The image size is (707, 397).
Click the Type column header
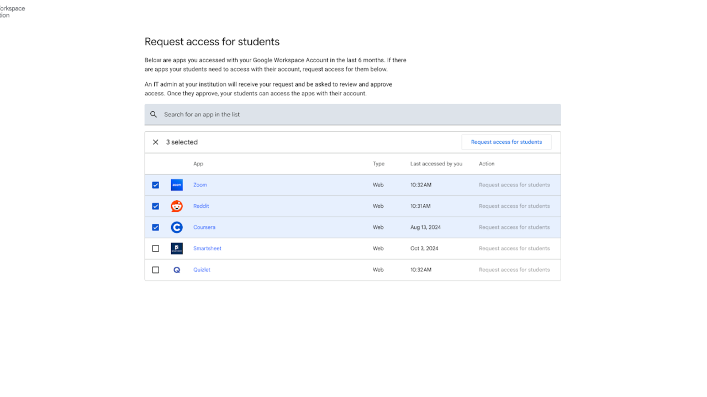pos(378,164)
